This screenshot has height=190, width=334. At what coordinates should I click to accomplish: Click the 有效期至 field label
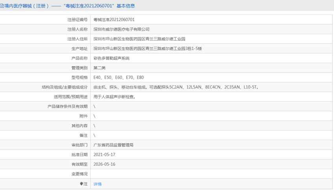click(79, 164)
